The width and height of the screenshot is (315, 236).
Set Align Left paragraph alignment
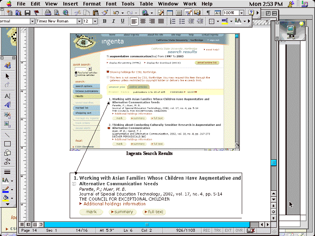[x=134, y=21]
